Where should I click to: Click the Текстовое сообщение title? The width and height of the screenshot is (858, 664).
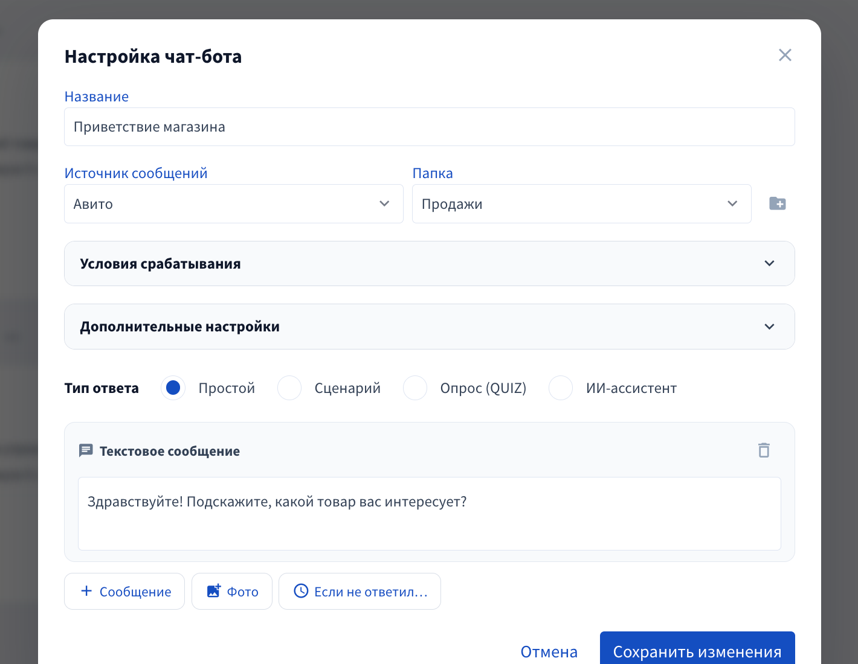(x=170, y=452)
